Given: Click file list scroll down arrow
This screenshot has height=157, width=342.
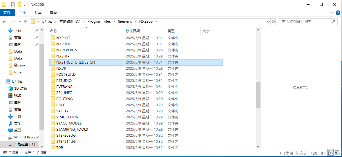Looking at the screenshot, I should (258, 147).
